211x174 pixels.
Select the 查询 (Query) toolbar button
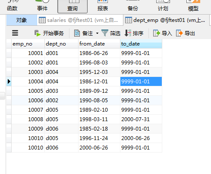(72, 6)
